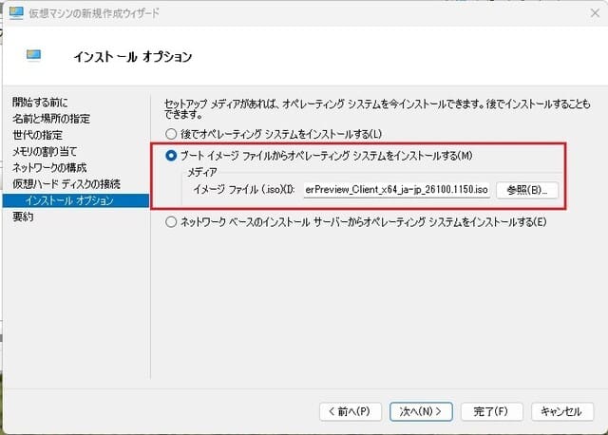Click the wizard icon in the title bar
The image size is (608, 435).
click(16, 13)
